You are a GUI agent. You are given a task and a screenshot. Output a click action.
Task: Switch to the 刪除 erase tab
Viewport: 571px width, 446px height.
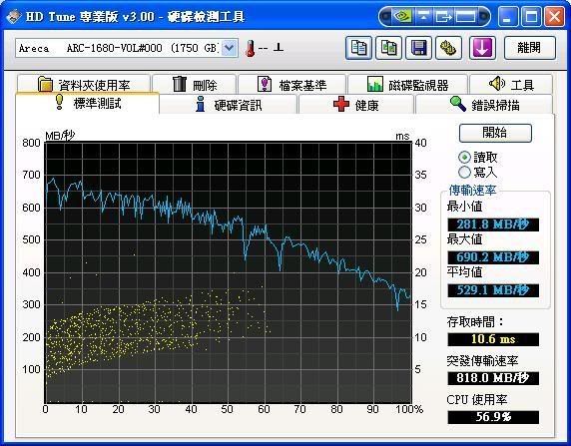195,85
